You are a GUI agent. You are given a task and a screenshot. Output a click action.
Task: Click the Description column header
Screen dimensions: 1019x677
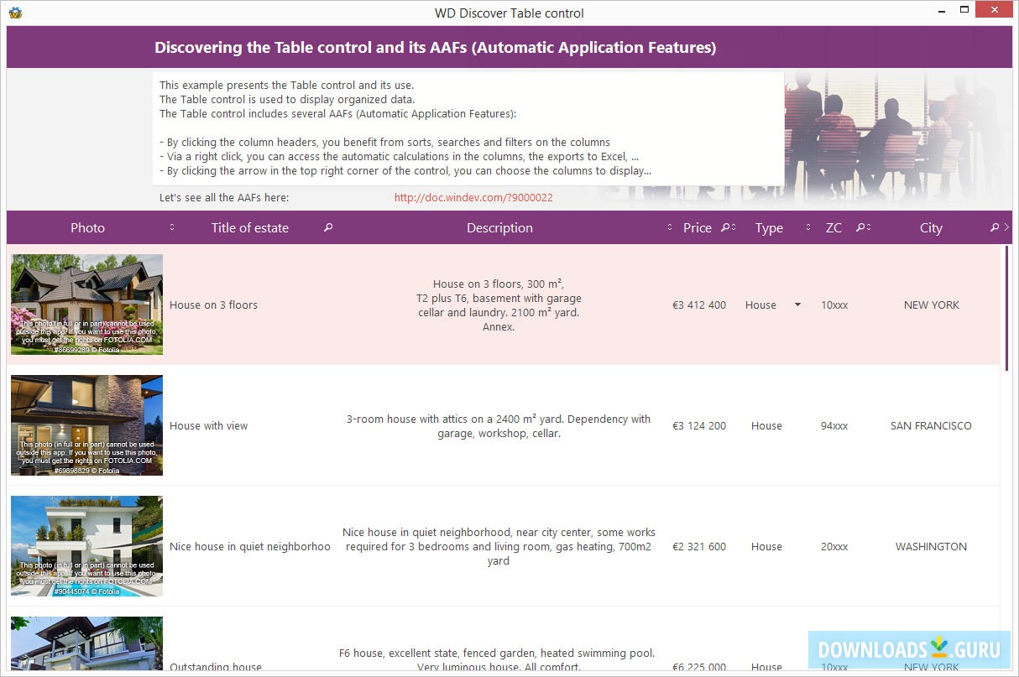click(x=499, y=227)
